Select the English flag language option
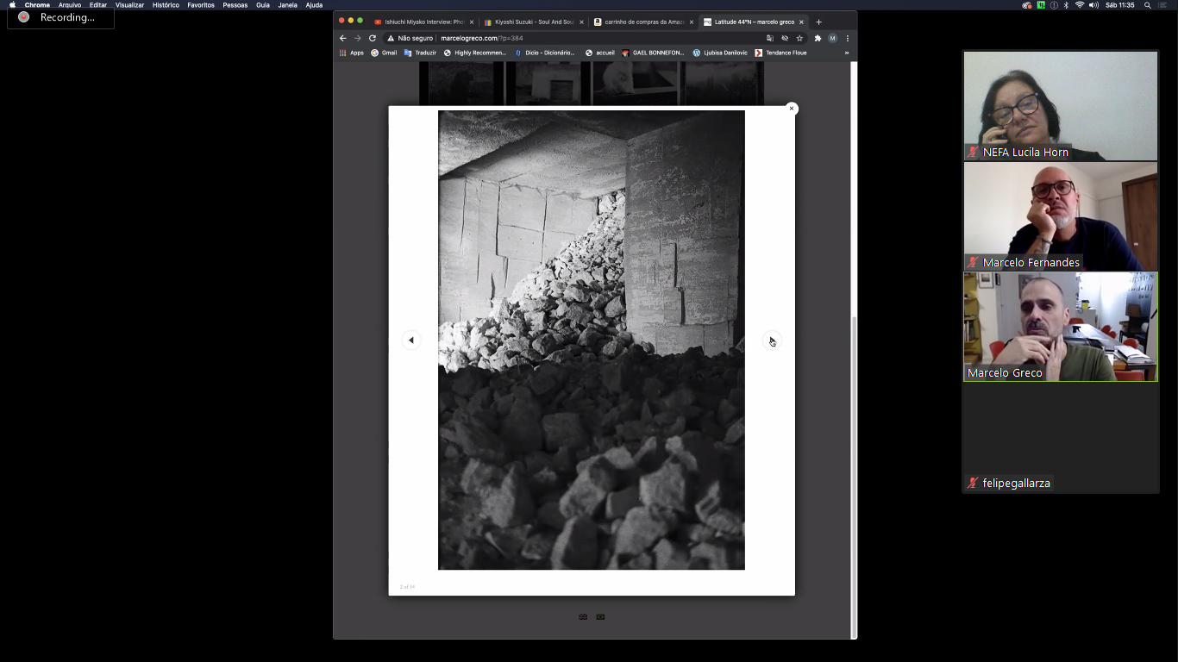 point(583,617)
